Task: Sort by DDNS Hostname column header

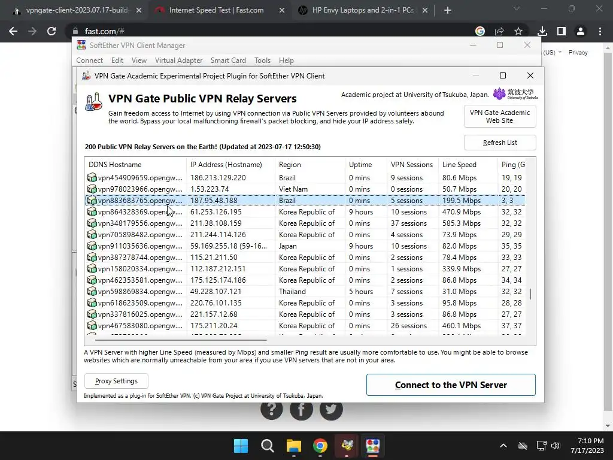Action: 136,165
